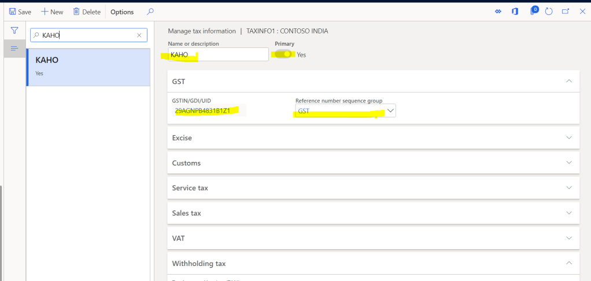
Task: Collapse the GST section
Action: tap(569, 82)
